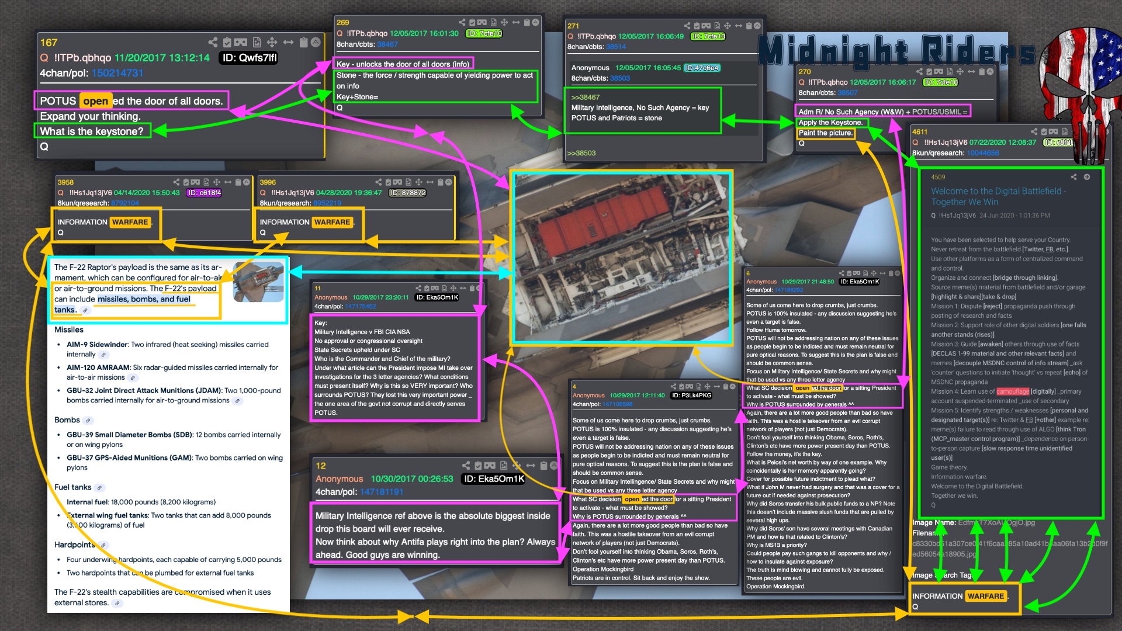The image size is (1122, 631).
Task: Open the 'Welcome to the Digital Battlefield' title
Action: [x=998, y=196]
